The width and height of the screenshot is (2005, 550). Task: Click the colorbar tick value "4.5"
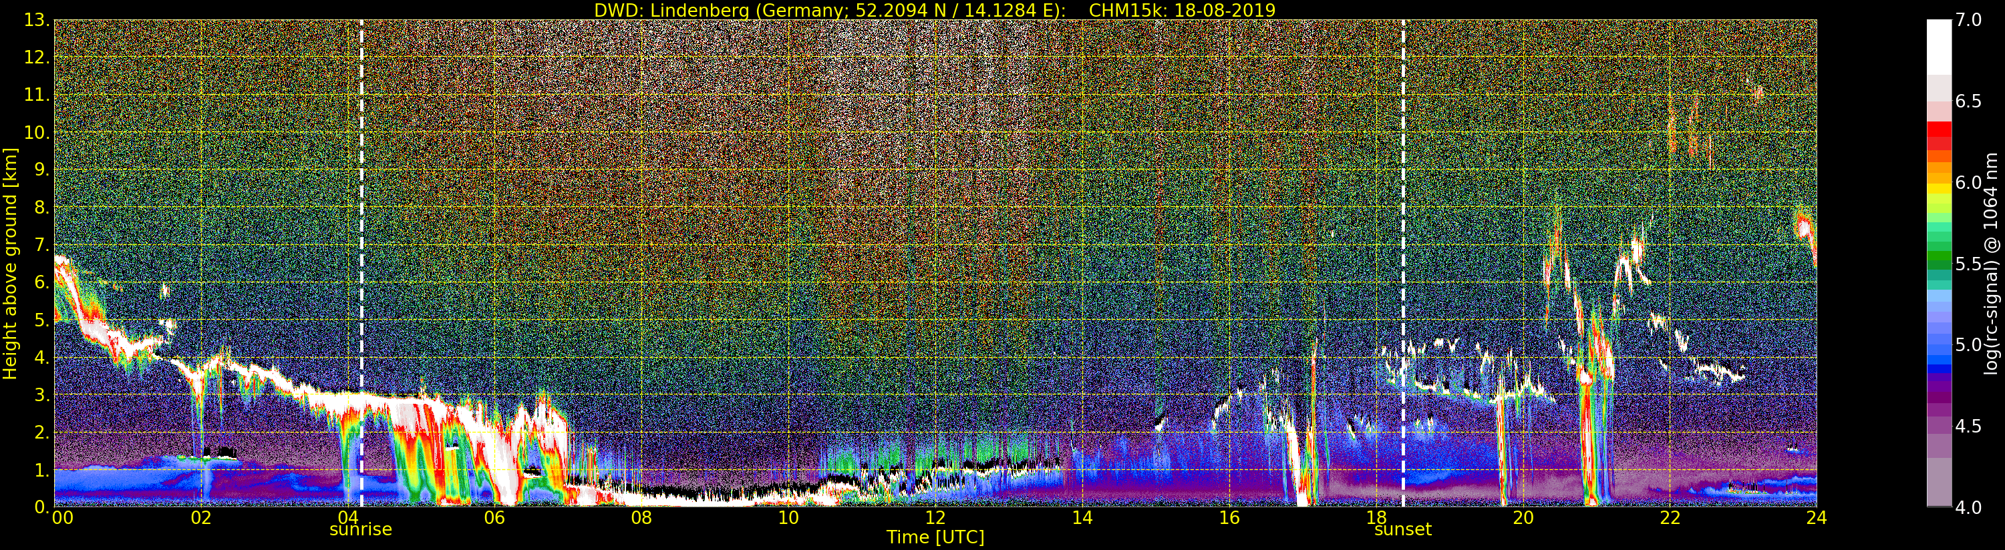click(1968, 427)
